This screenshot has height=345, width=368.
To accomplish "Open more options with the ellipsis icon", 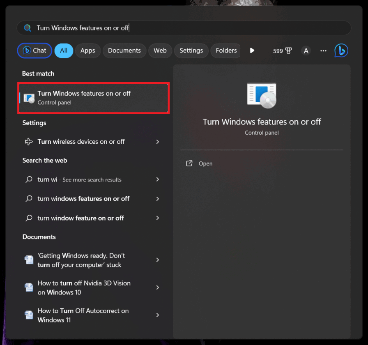I will click(x=323, y=51).
